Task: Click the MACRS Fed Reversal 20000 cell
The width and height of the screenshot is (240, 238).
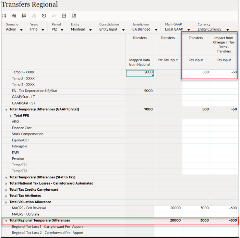Action: (168, 208)
